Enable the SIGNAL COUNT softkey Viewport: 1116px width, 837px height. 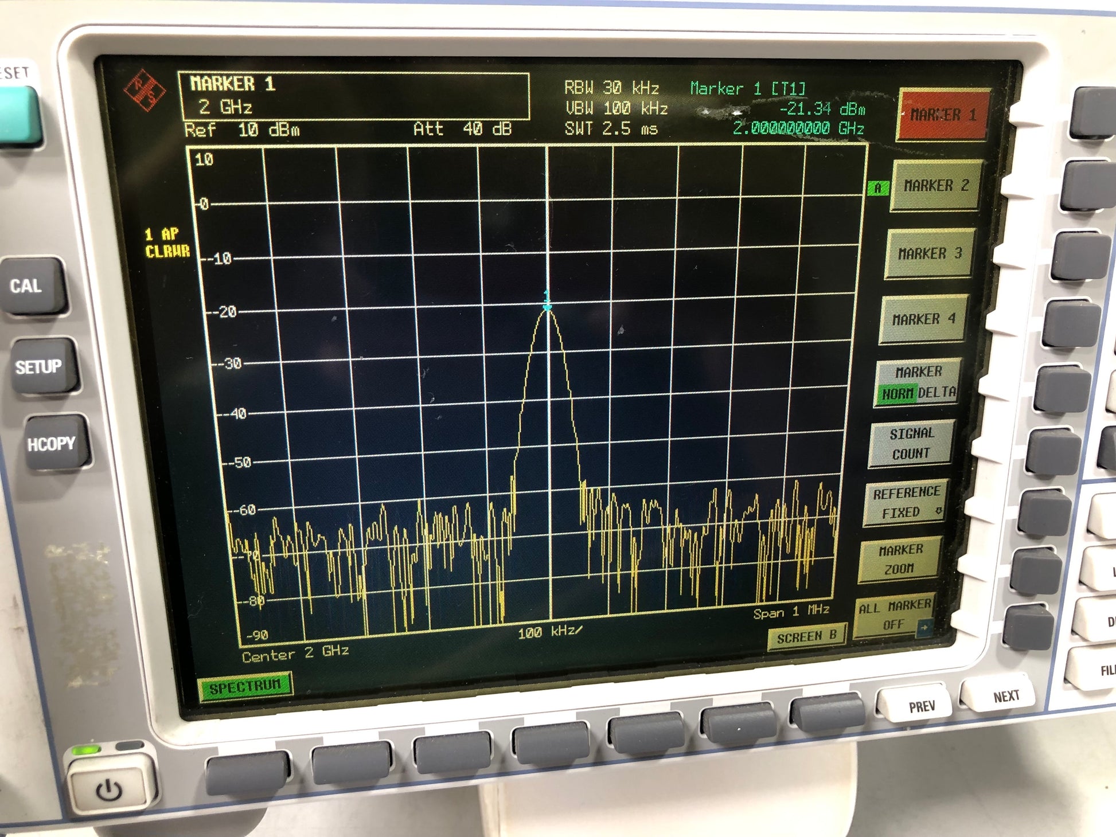pyautogui.click(x=911, y=443)
